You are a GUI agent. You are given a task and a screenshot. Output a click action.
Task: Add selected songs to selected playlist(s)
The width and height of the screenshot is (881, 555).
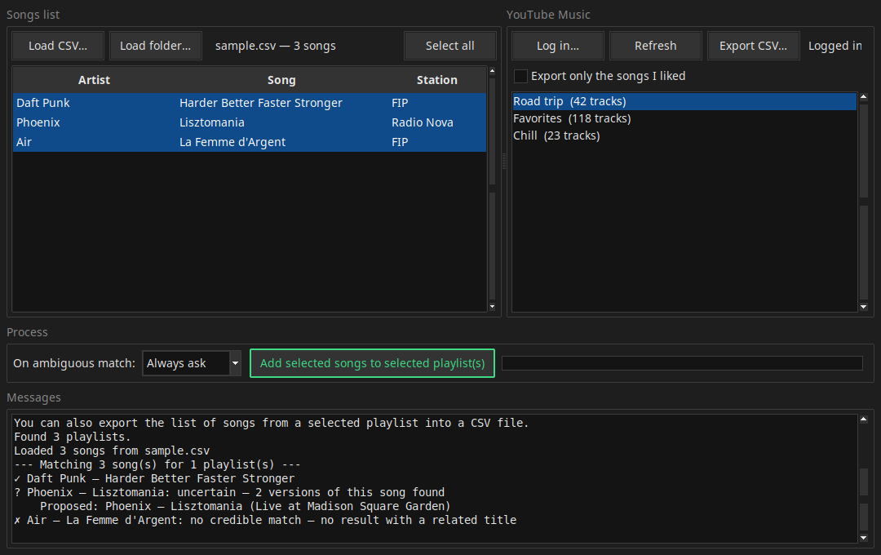coord(372,363)
